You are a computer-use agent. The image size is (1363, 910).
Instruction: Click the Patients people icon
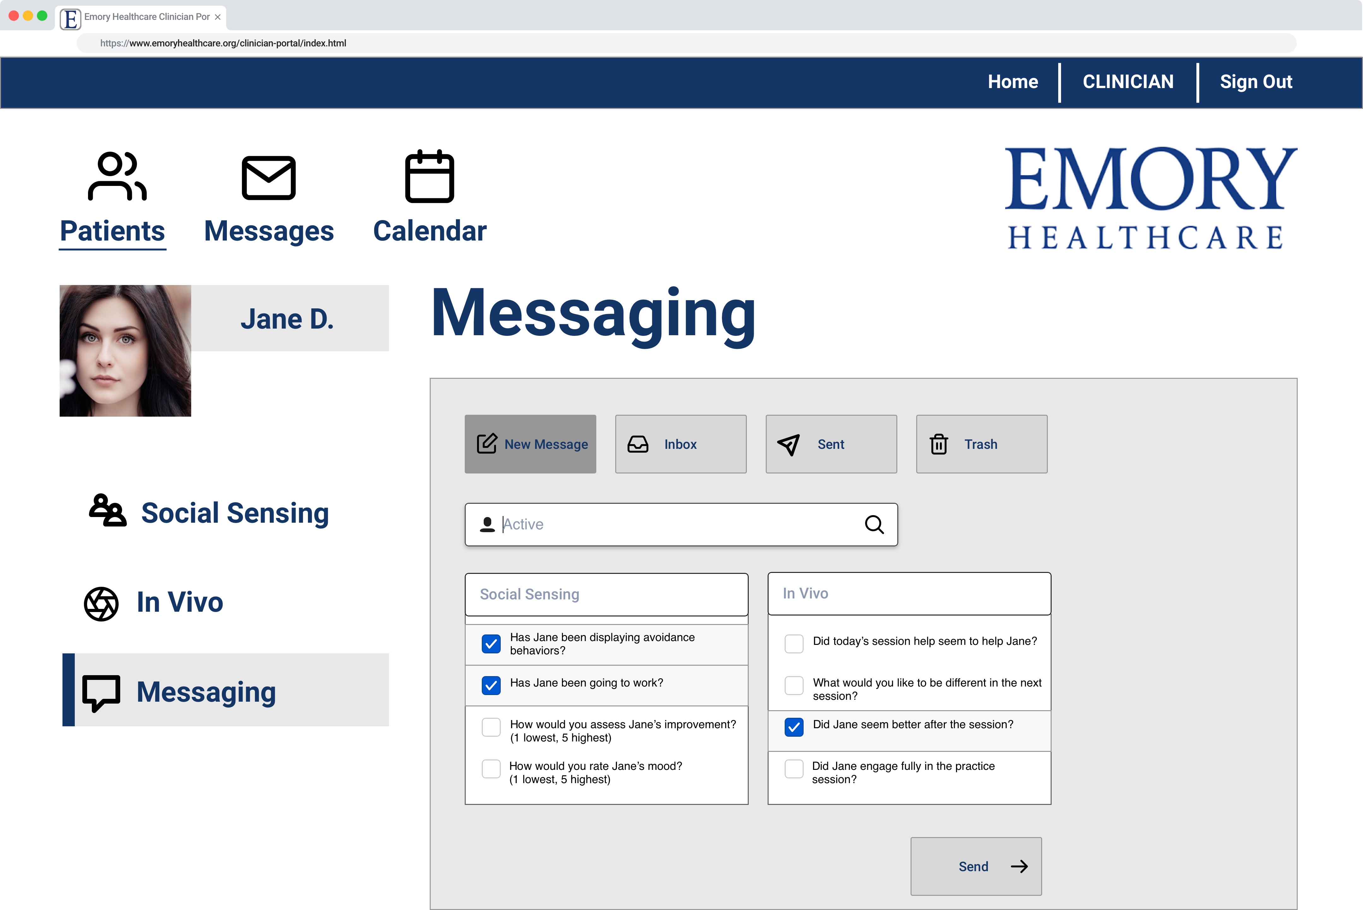coord(117,176)
